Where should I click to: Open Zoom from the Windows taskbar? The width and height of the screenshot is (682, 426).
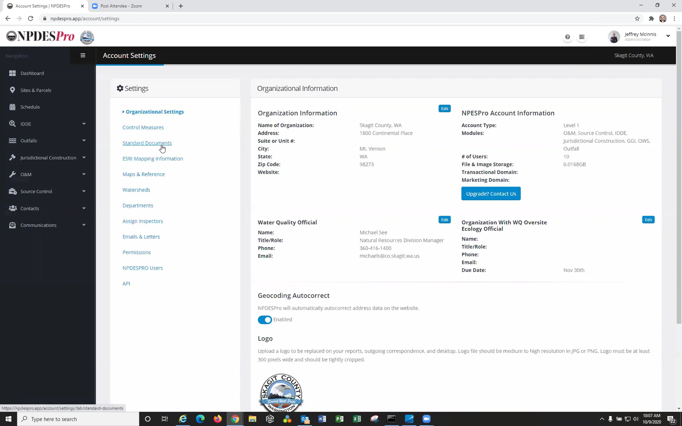[x=426, y=419]
